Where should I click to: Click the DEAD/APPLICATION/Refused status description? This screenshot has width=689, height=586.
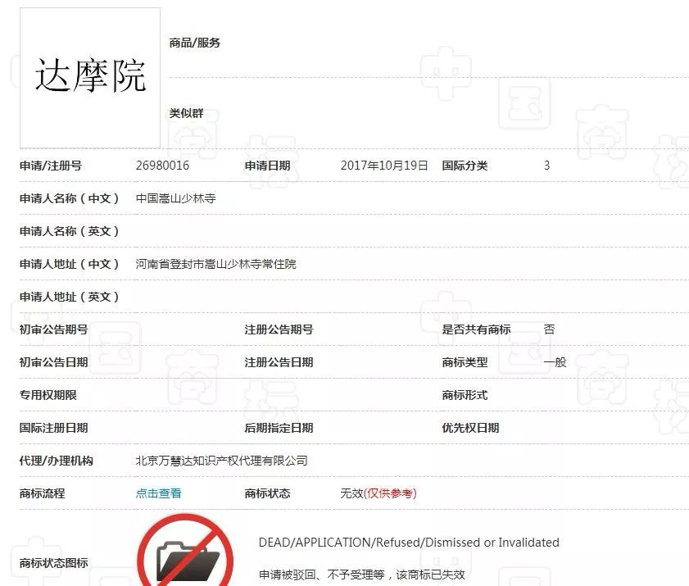tap(409, 543)
